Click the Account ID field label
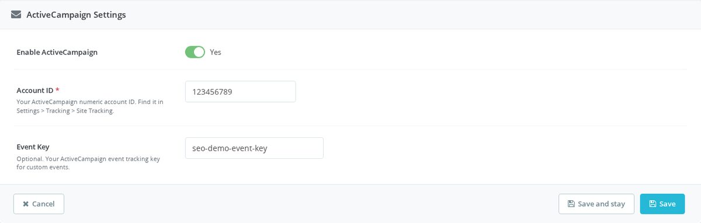This screenshot has height=223, width=701. (35, 90)
